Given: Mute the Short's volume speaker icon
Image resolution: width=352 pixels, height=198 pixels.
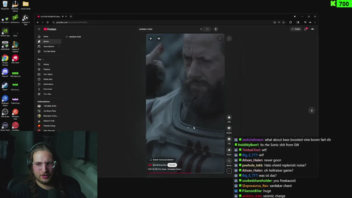Looking at the screenshot, I should (x=159, y=38).
